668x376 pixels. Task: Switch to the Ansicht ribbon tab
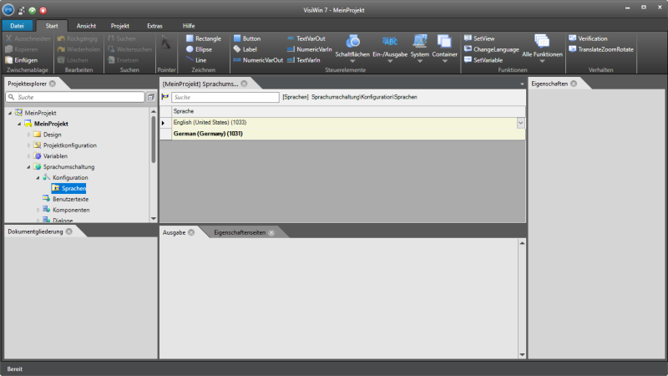(86, 26)
